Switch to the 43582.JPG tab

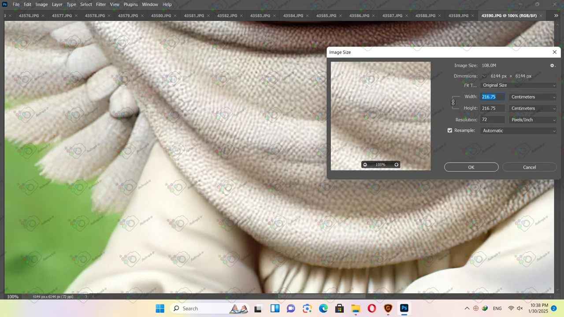tap(227, 16)
